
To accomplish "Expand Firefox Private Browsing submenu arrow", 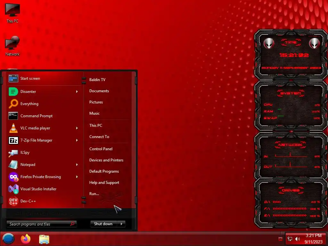I will [x=77, y=177].
